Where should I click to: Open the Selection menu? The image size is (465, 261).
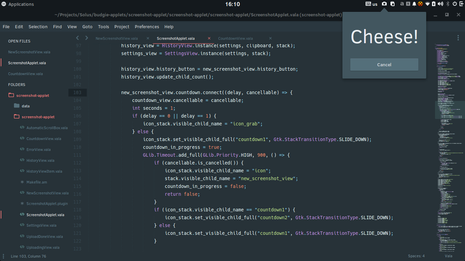pyautogui.click(x=38, y=27)
